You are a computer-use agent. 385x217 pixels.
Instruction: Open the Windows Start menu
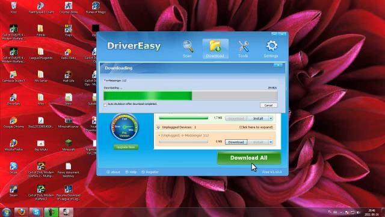(x=7, y=212)
